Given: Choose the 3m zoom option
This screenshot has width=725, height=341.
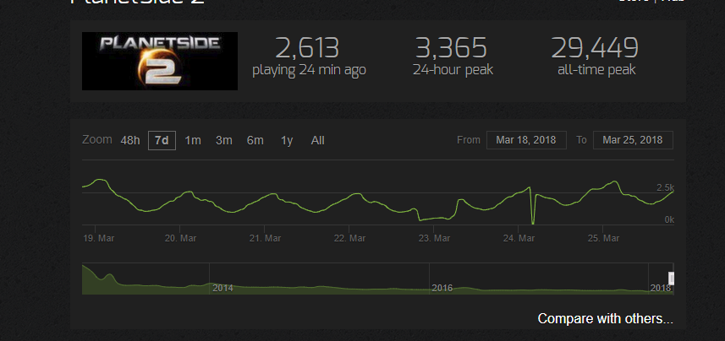Looking at the screenshot, I should click(224, 140).
